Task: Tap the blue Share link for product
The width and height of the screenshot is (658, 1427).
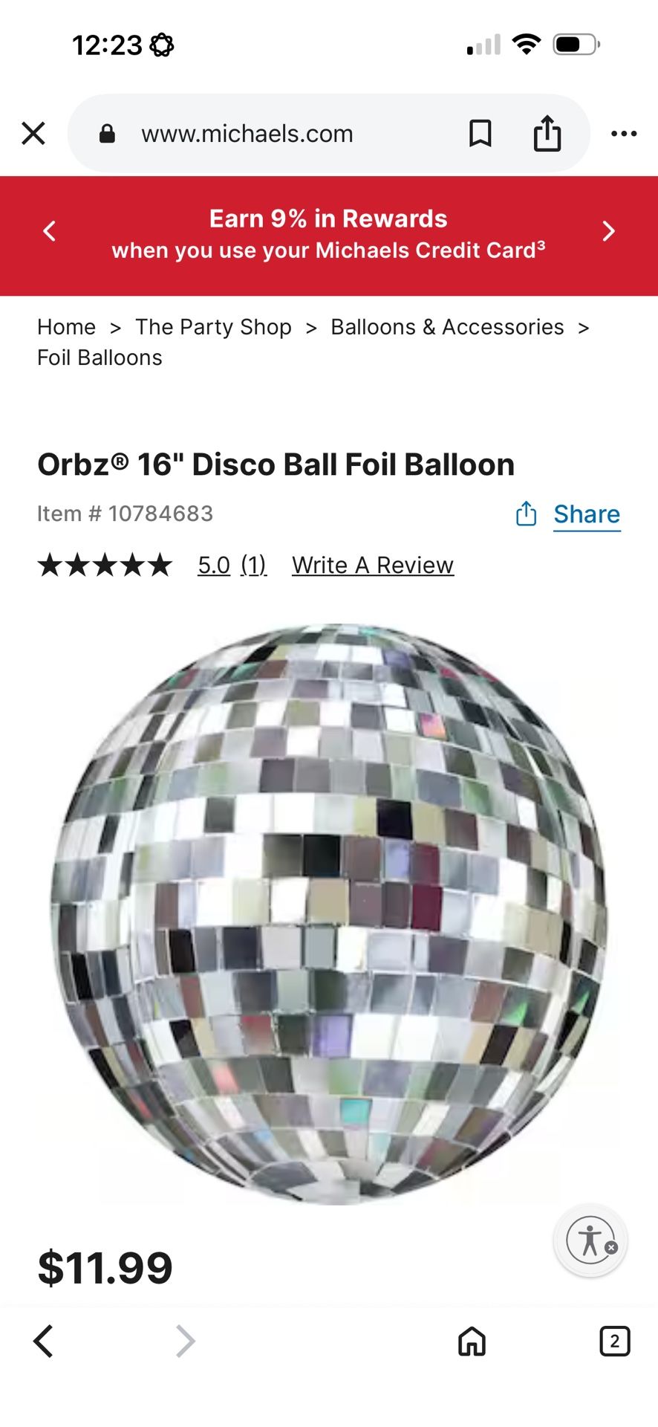Action: [x=587, y=514]
